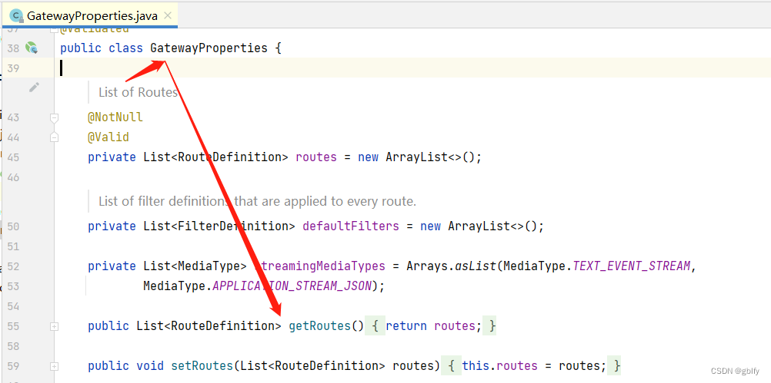Screen dimensions: 771x383
Task: Click the GatewayProperties class name
Action: click(209, 48)
